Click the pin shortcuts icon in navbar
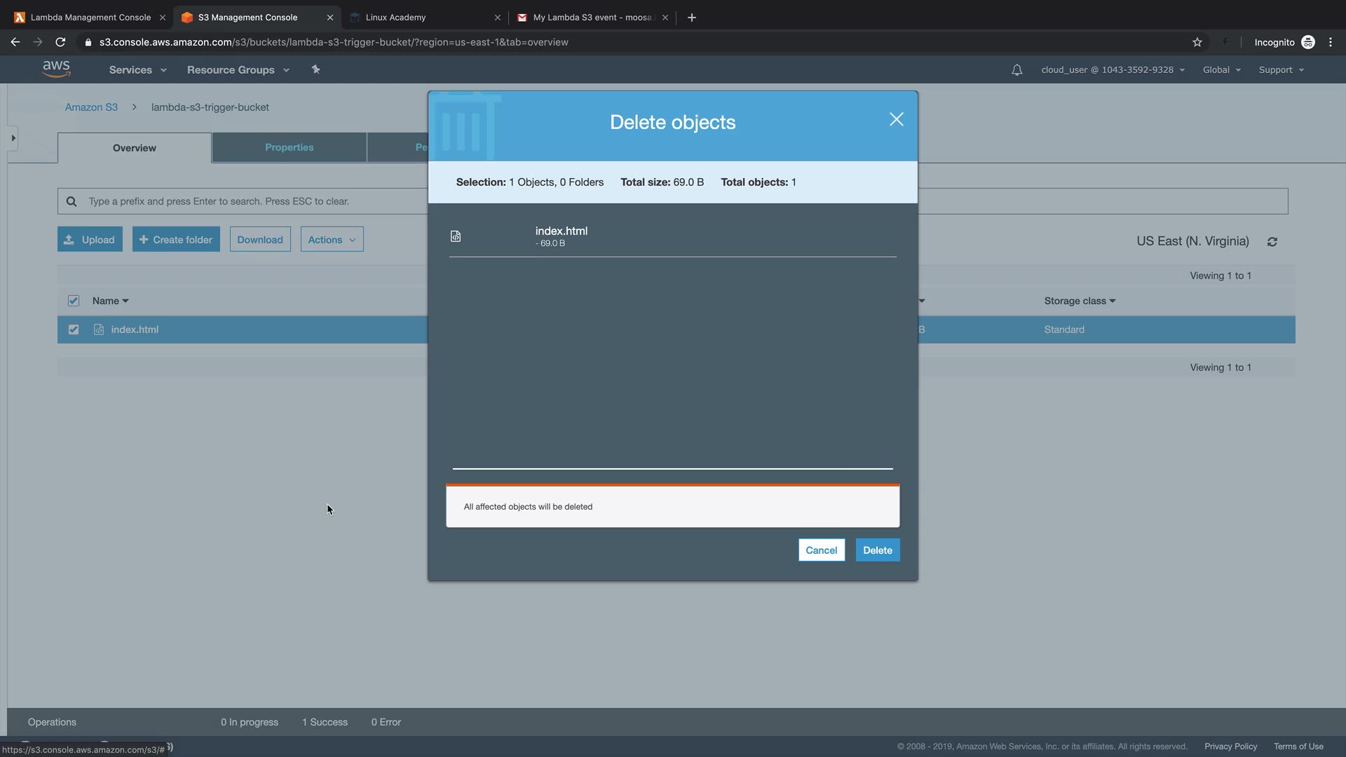1346x757 pixels. pos(315,69)
